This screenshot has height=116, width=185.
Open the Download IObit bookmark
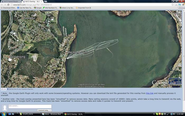(9, 8)
